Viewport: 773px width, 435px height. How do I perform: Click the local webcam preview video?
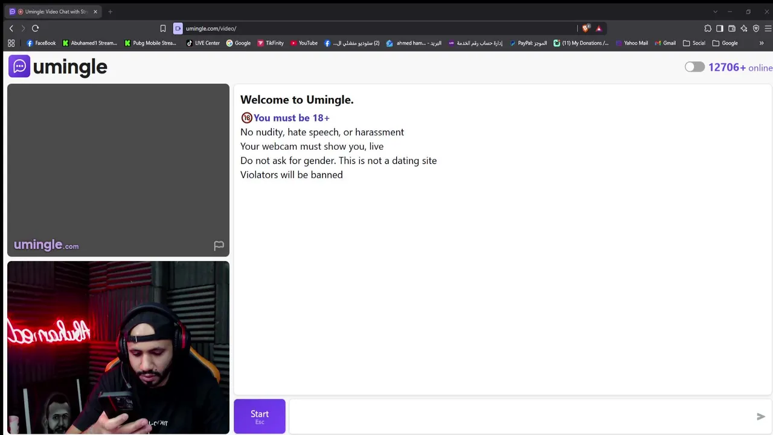118,347
